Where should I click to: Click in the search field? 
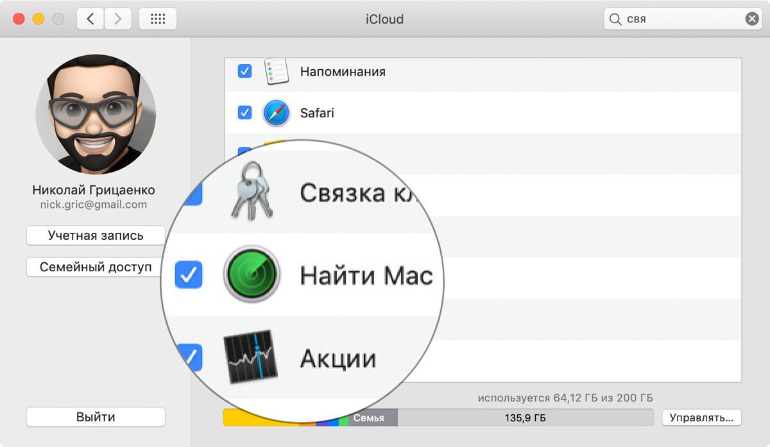click(x=682, y=19)
